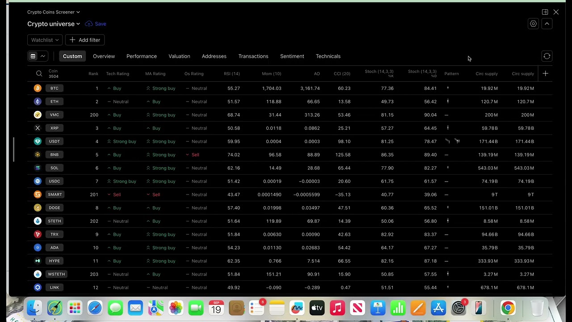Click the Os Rating column header
The width and height of the screenshot is (572, 322).
(x=194, y=74)
